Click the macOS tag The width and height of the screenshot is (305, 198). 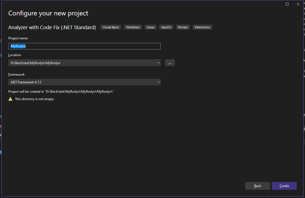(166, 27)
